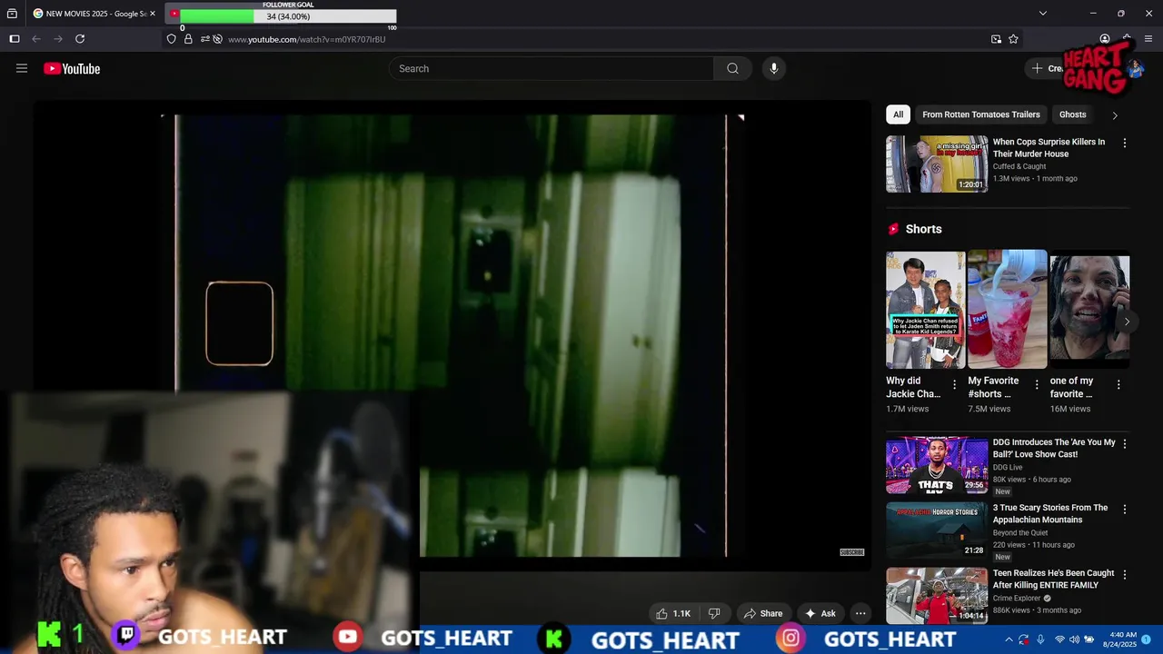Viewport: 1163px width, 654px height.
Task: Open volume speaker tray icon
Action: coord(1076,639)
